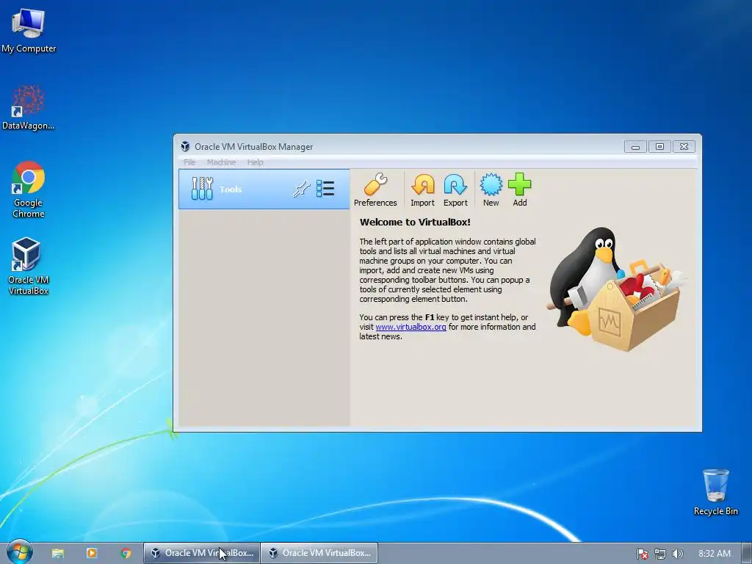Open the volume speaker tray icon

click(677, 554)
